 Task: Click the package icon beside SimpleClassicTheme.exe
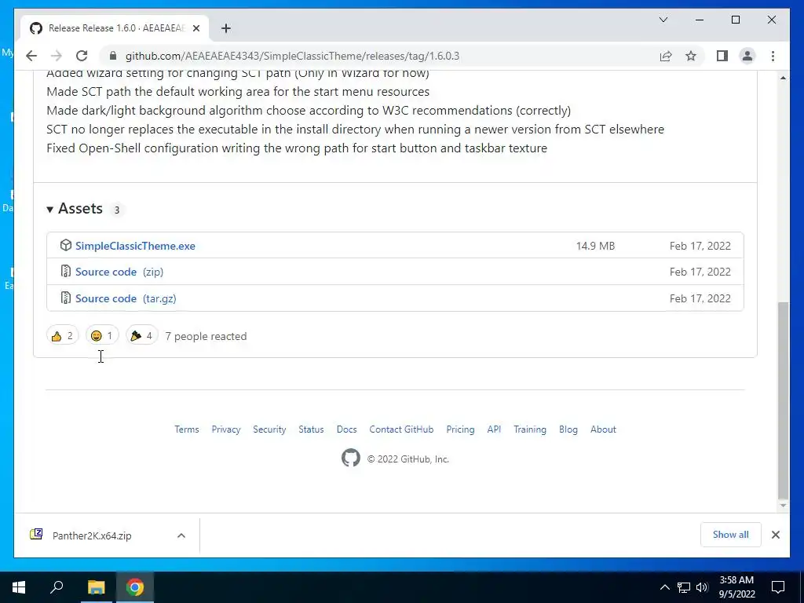66,245
